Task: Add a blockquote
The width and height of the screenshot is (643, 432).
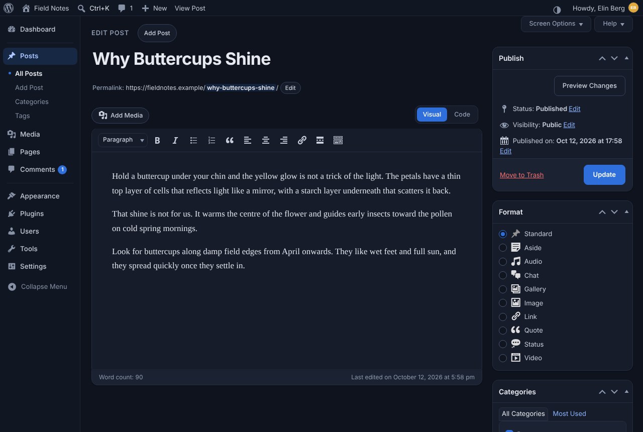Action: pyautogui.click(x=230, y=141)
